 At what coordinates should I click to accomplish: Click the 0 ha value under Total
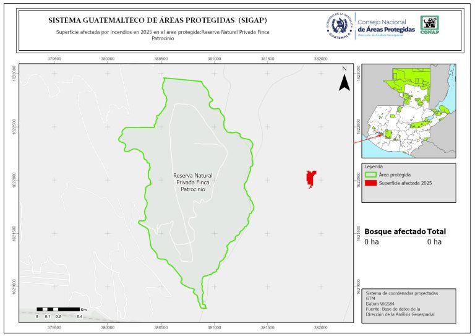click(434, 242)
